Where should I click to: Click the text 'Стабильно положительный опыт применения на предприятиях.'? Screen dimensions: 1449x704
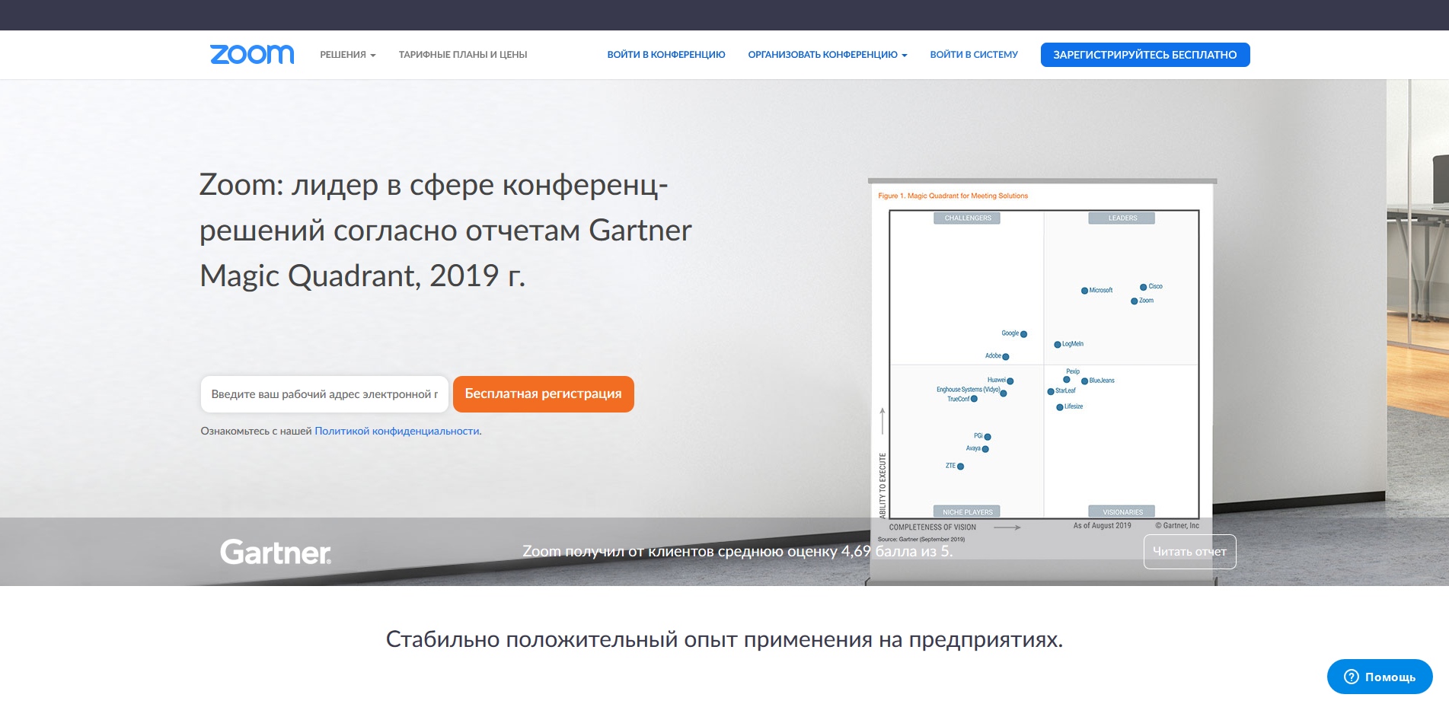click(724, 639)
